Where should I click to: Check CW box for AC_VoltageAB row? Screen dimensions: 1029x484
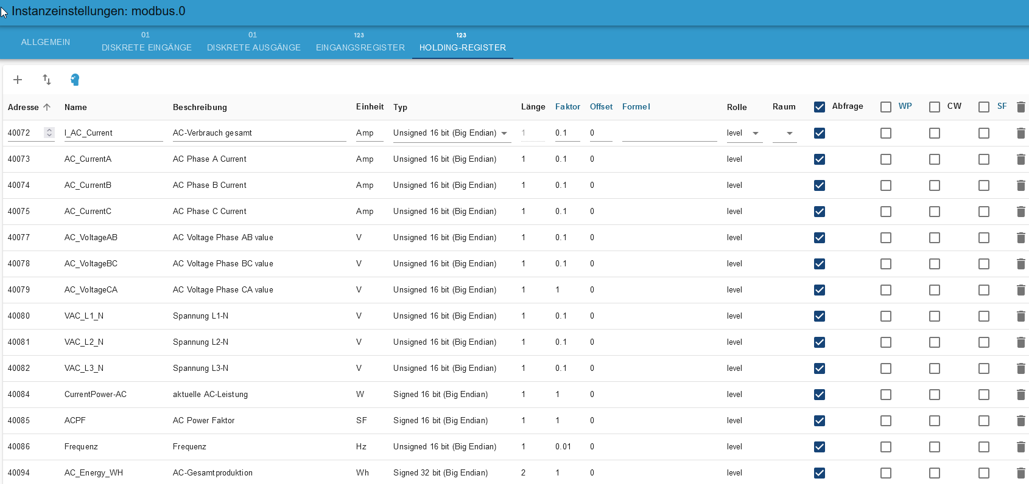[935, 238]
